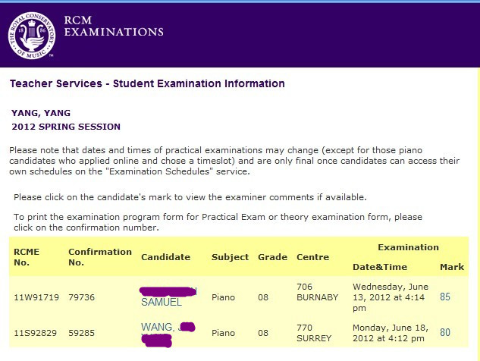Viewport: 480px width, 361px height.
Task: Click the Mark column header
Action: point(452,267)
